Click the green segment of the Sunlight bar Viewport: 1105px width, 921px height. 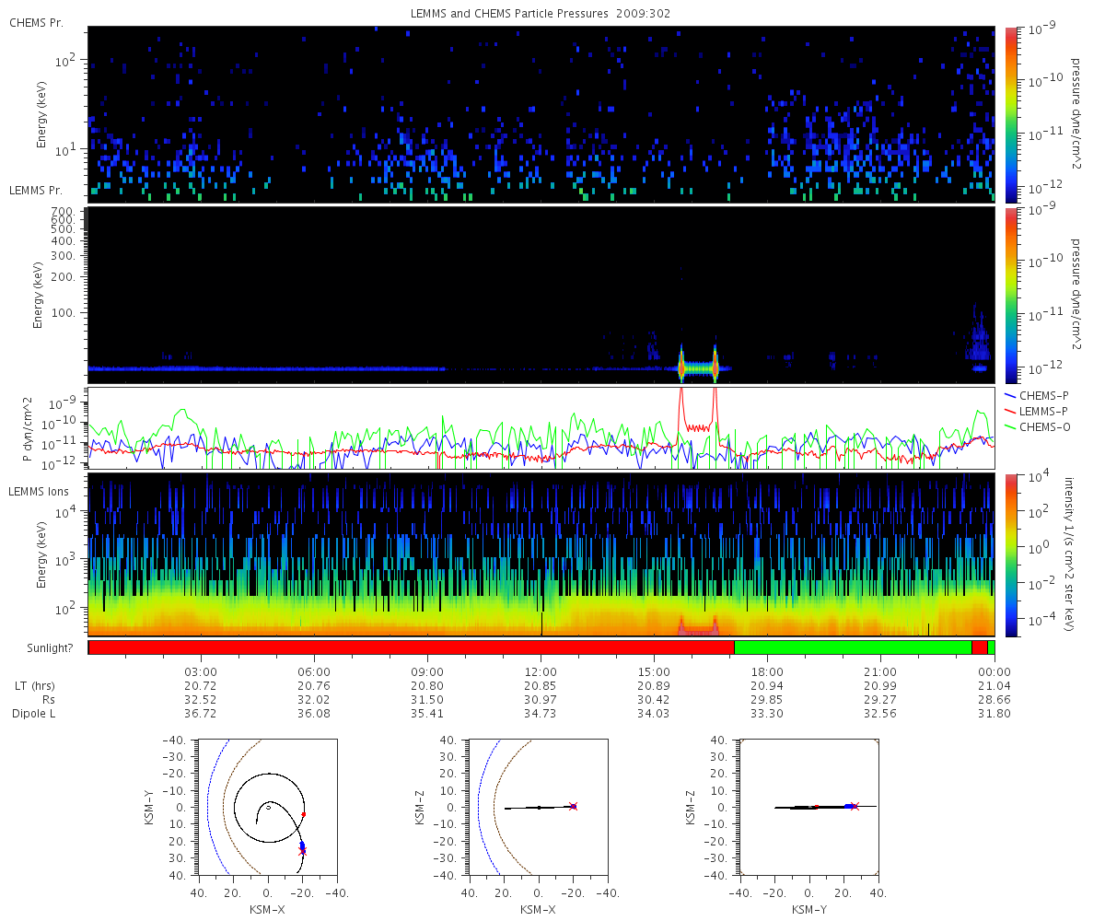coord(853,647)
